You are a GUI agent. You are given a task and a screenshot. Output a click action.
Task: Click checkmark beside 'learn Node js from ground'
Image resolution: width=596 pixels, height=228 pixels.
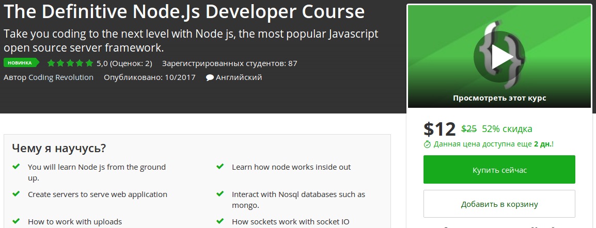(x=16, y=166)
